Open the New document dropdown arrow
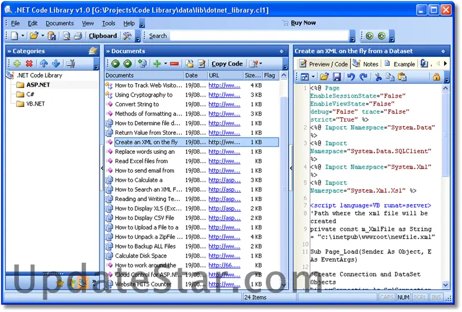Image resolution: width=462 pixels, height=312 pixels. 23,36
